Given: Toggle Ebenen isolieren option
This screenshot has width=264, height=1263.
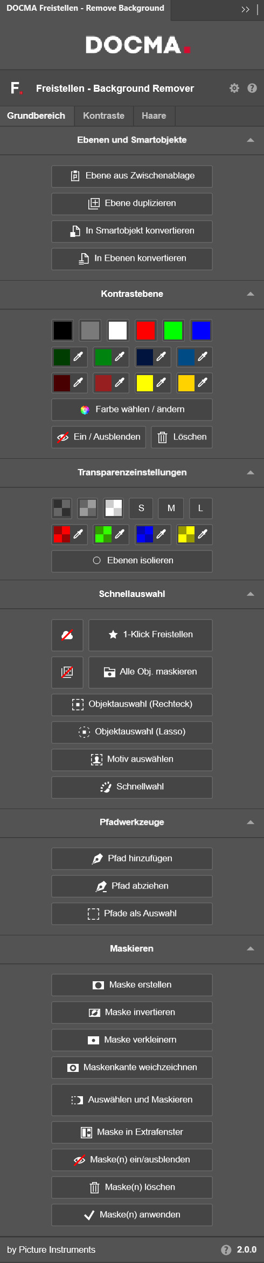Looking at the screenshot, I should pyautogui.click(x=132, y=561).
